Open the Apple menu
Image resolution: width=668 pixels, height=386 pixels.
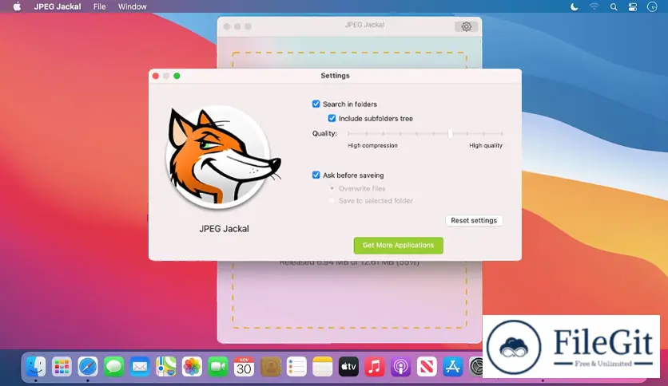click(17, 6)
